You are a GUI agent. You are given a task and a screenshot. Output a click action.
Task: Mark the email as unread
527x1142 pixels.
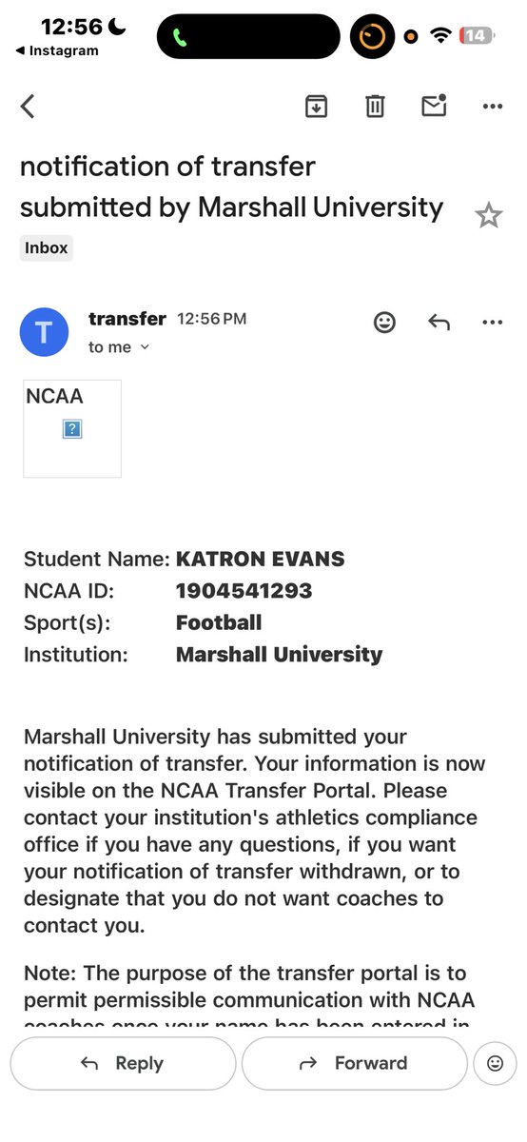434,106
